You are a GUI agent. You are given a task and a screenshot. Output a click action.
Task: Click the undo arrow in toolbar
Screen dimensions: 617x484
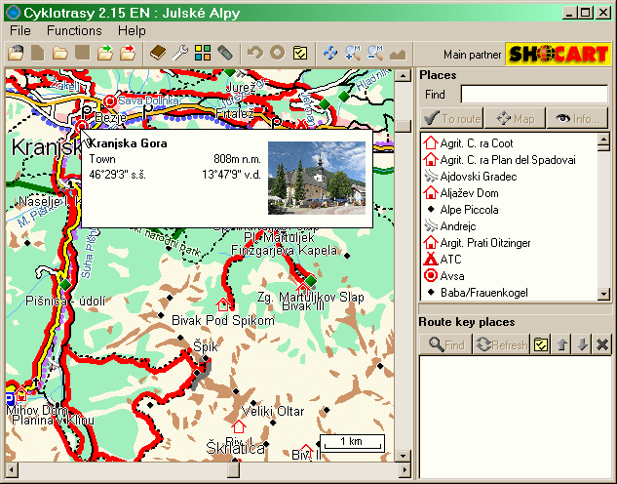[255, 53]
